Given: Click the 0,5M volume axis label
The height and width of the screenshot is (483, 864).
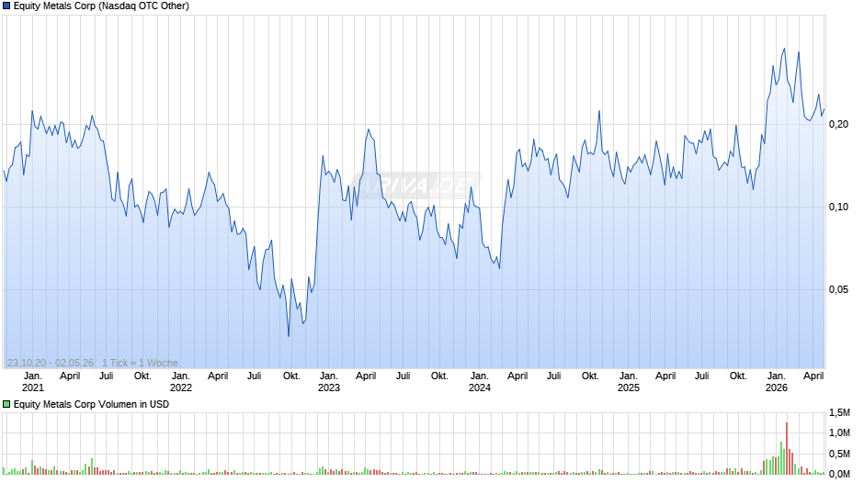Looking at the screenshot, I should click(840, 454).
